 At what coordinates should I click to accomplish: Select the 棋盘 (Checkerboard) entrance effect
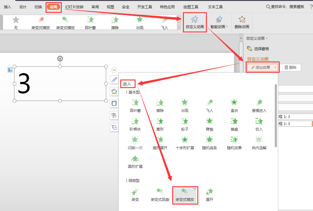234,123
